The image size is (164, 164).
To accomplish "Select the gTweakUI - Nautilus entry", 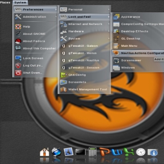I will [x=84, y=60].
